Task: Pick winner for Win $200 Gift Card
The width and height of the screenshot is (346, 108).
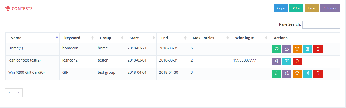Action: (297, 74)
